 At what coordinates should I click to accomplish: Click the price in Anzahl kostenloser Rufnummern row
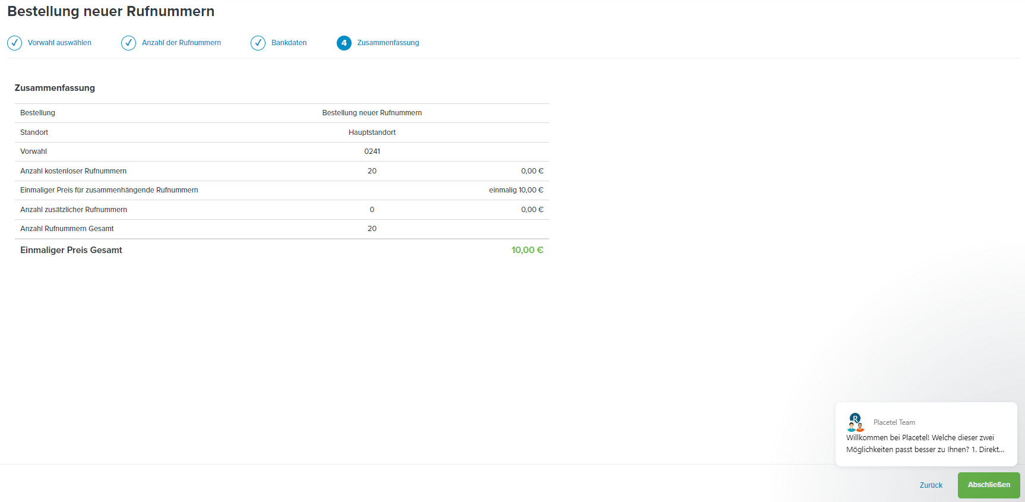coord(532,171)
